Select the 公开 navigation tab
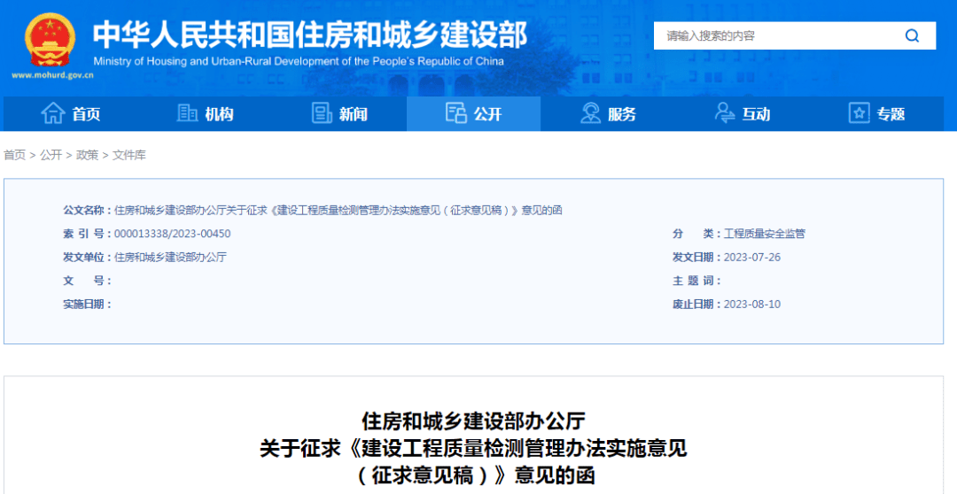The width and height of the screenshot is (957, 494). click(473, 114)
